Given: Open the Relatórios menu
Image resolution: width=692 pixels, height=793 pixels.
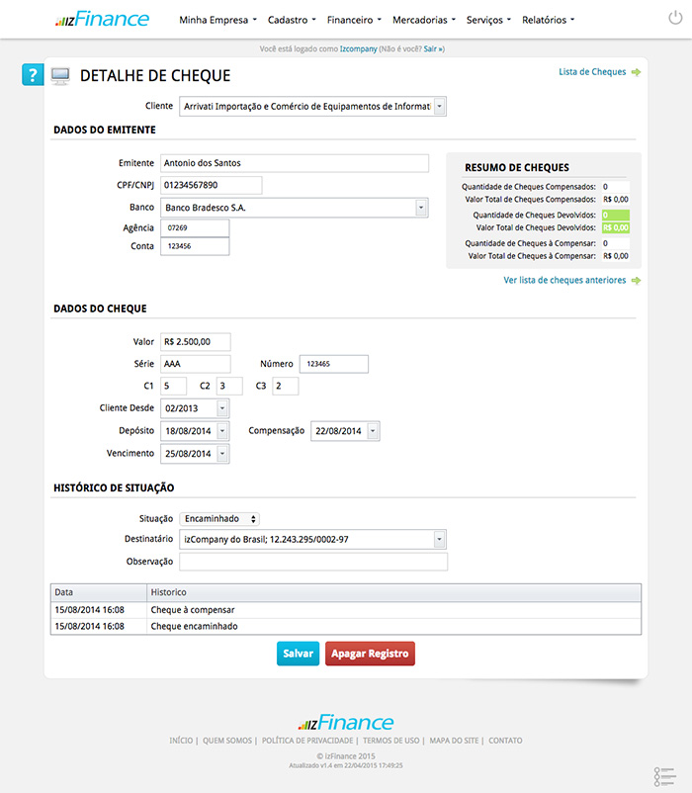Looking at the screenshot, I should click(x=547, y=18).
